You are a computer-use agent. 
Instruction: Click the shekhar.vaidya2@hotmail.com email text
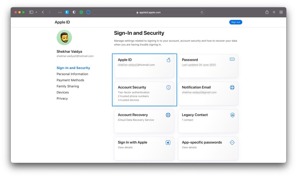click(x=75, y=56)
